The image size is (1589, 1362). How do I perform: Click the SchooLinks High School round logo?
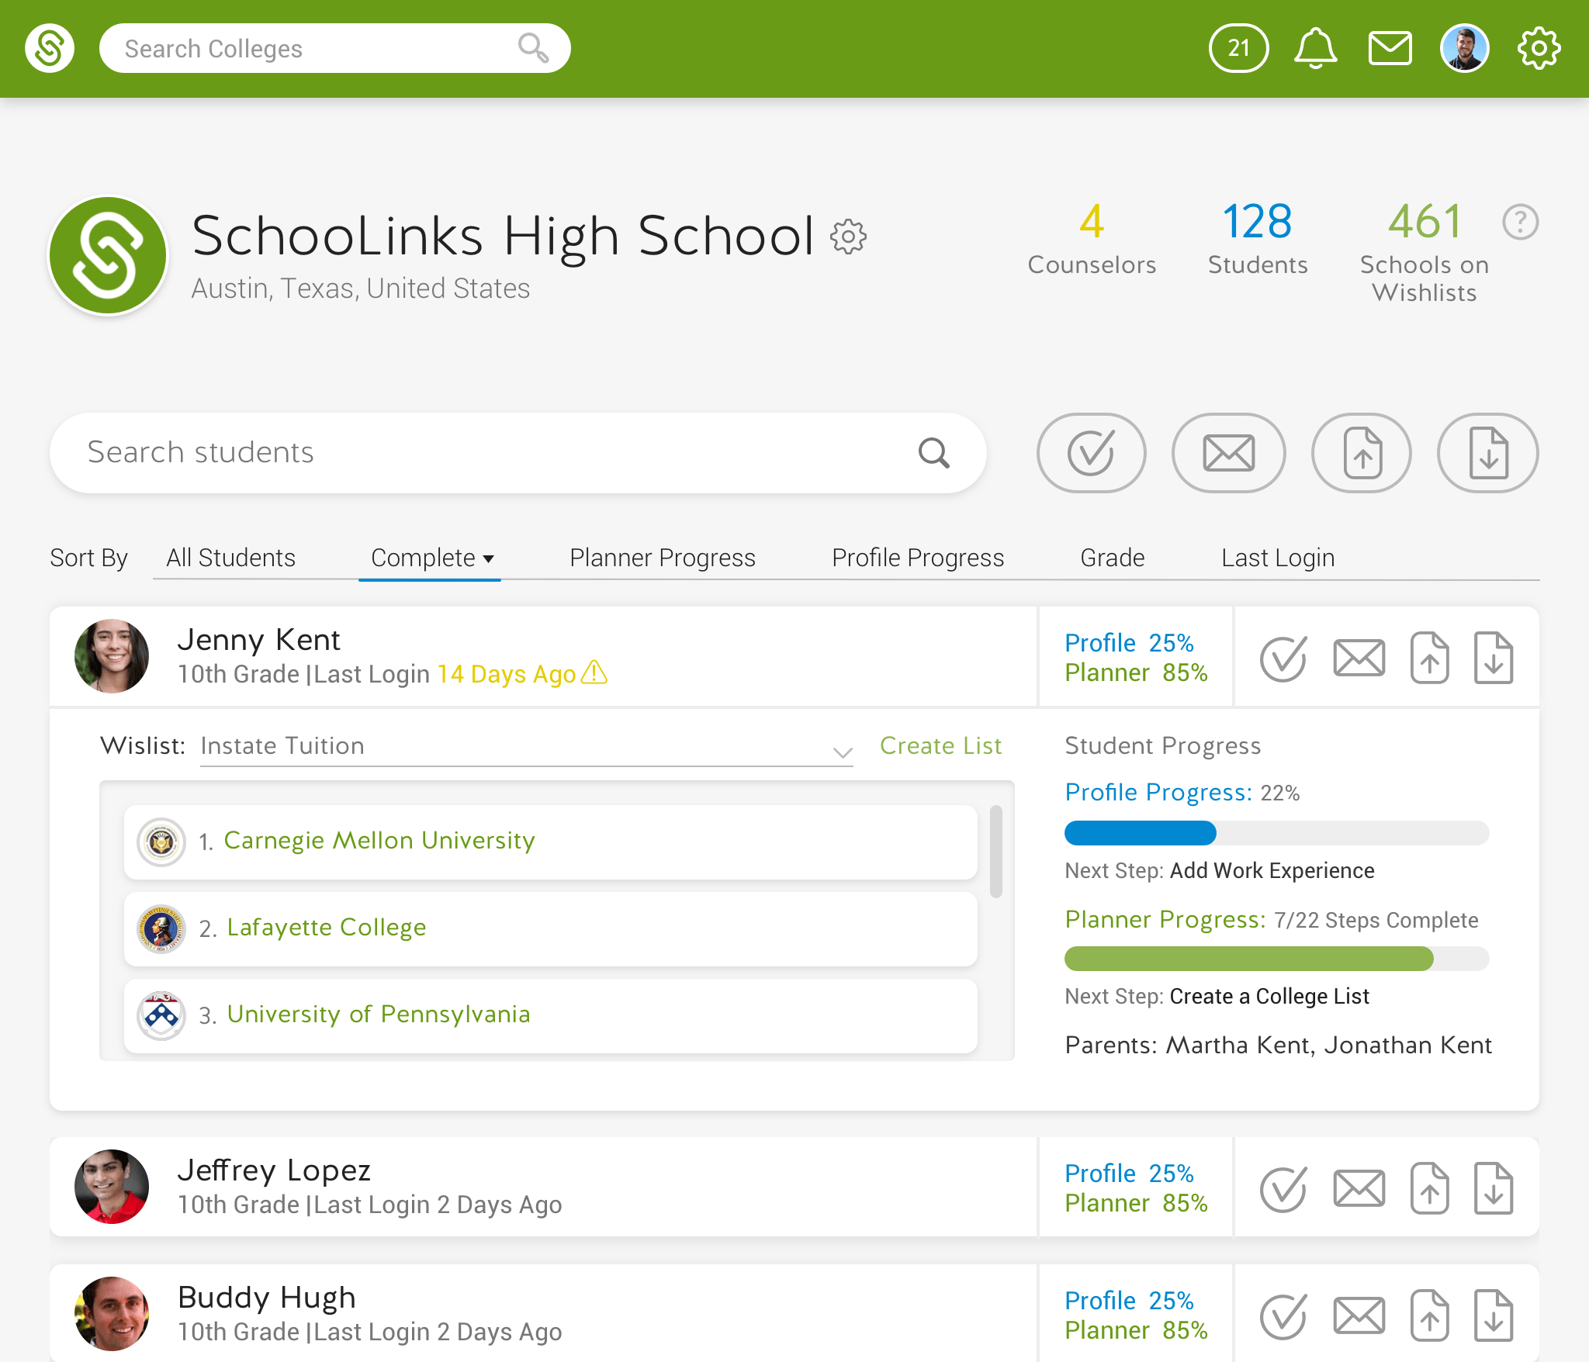(x=108, y=255)
